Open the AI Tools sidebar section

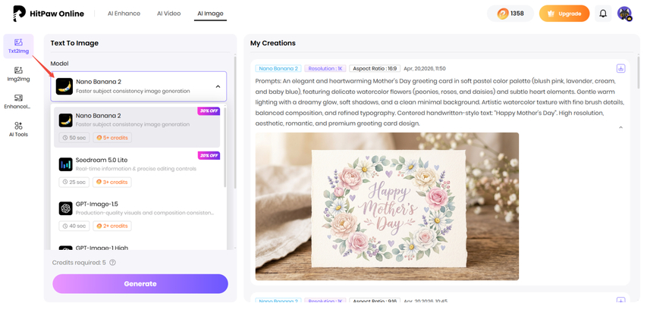18,130
